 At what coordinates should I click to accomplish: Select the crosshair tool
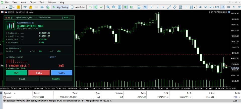click(x=151, y=7)
